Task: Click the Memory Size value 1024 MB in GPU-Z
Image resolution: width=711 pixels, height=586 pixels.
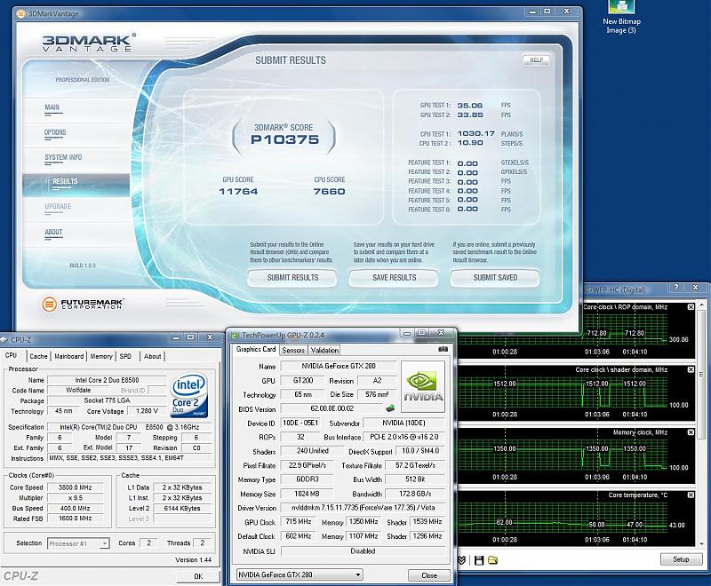Action: coord(307,494)
